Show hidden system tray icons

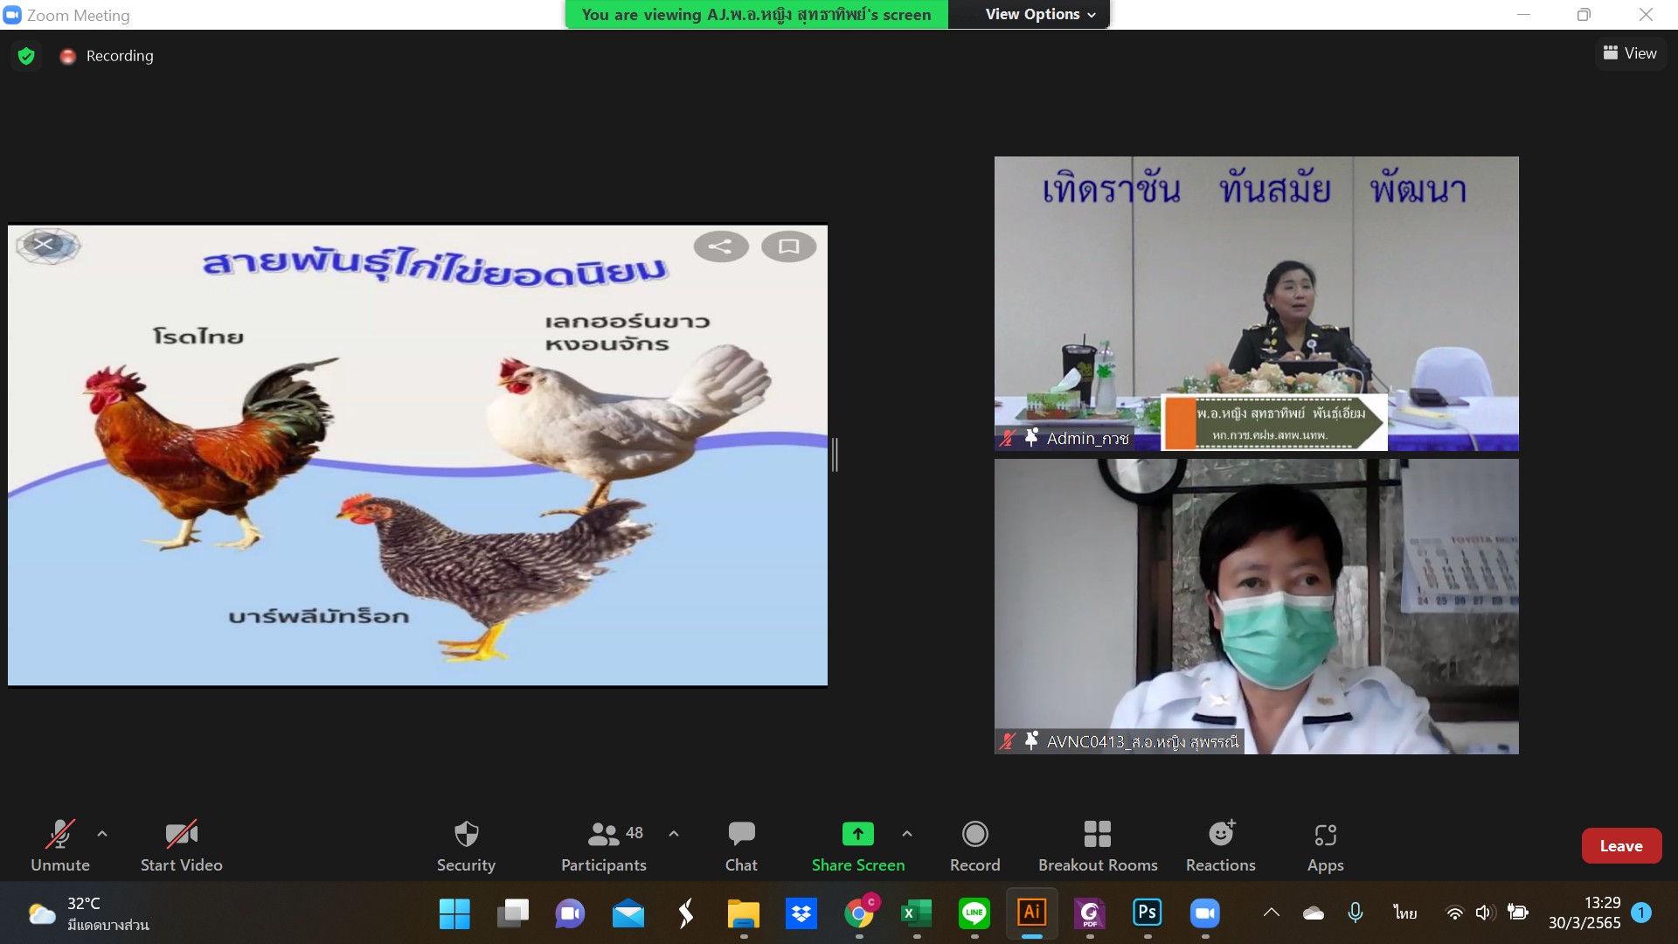pyautogui.click(x=1272, y=913)
